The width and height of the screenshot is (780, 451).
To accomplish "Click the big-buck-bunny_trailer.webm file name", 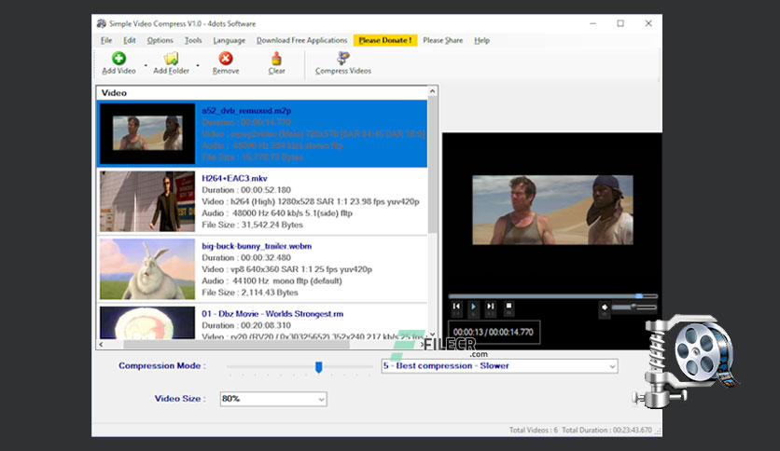I will point(257,246).
